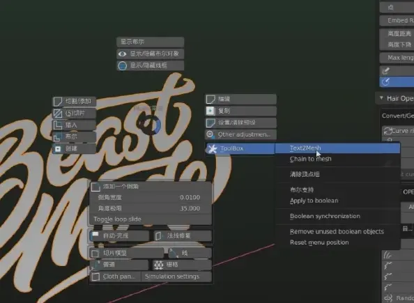Click the 编辑 edit button

[x=240, y=99]
